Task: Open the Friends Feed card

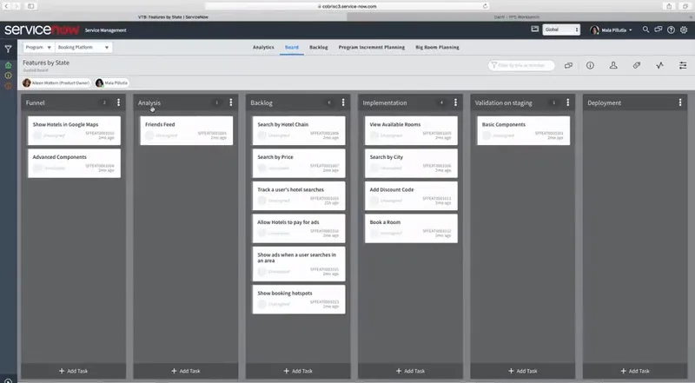Action: 187,130
